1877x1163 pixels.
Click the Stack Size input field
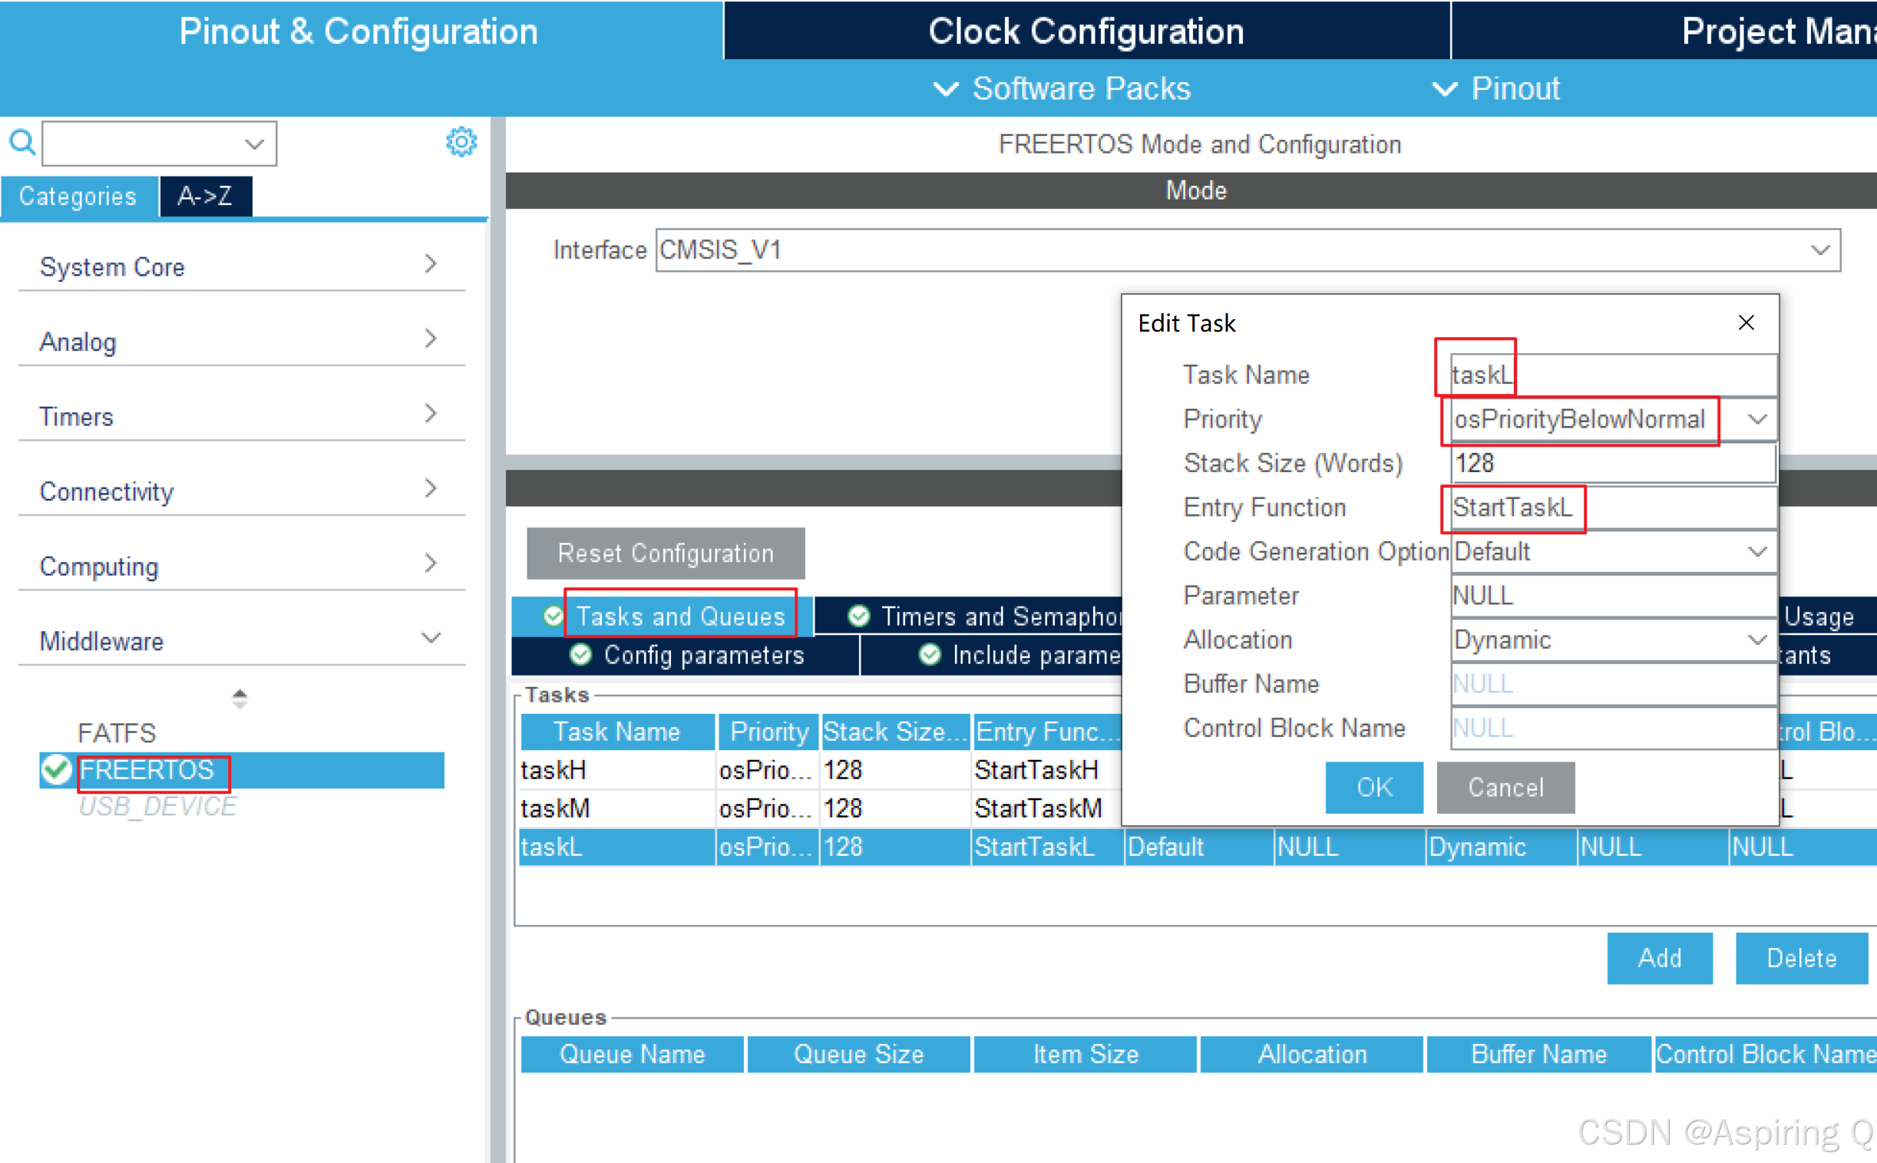tap(1611, 463)
